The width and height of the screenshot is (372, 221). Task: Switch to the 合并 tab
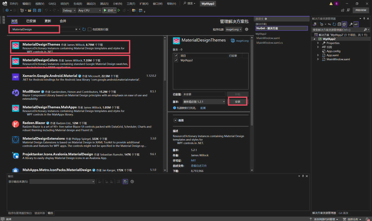coord(63,21)
